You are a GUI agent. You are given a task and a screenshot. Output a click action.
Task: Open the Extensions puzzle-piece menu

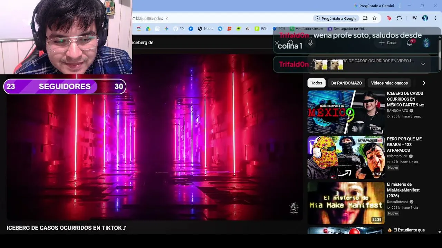(x=400, y=18)
